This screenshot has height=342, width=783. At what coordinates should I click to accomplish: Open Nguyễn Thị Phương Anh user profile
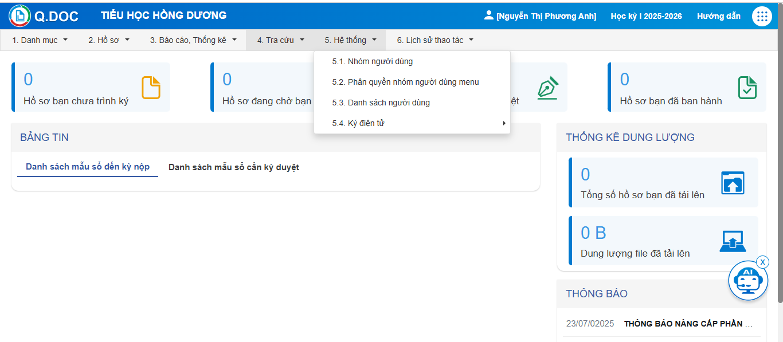point(540,16)
